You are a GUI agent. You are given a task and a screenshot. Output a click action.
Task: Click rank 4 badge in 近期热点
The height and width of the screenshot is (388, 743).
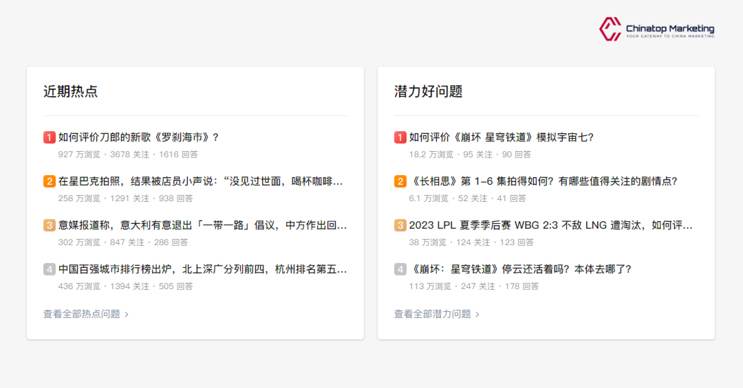click(50, 269)
